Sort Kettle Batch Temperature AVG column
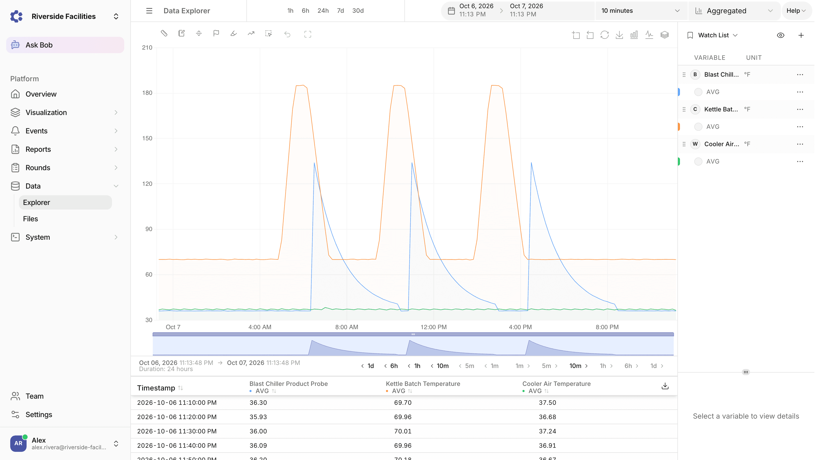The image size is (818, 460). pyautogui.click(x=410, y=391)
